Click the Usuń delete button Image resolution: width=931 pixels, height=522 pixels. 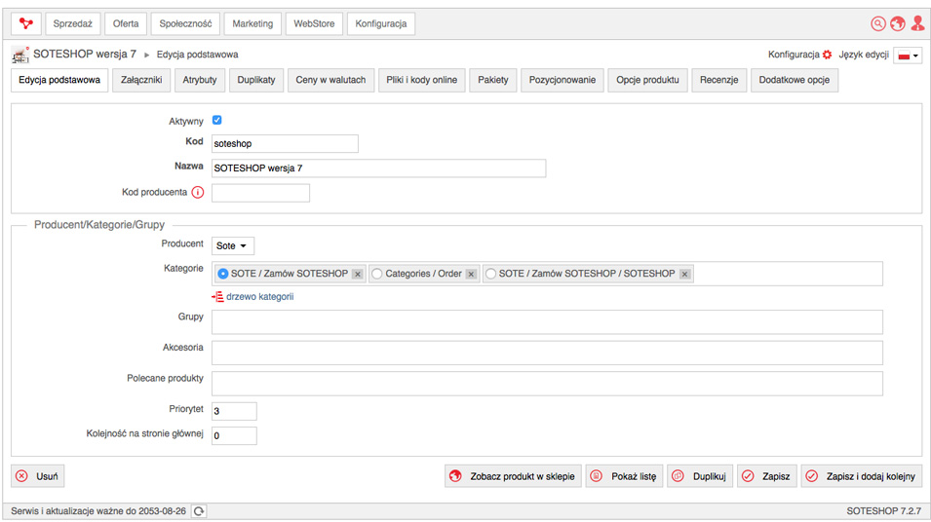37,476
